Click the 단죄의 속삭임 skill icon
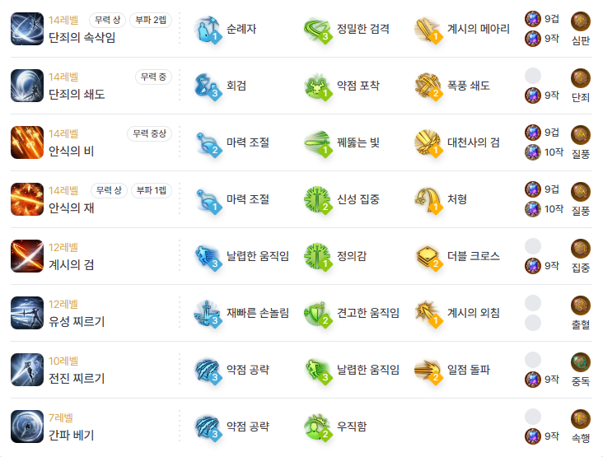This screenshot has height=457, width=603. (x=27, y=29)
